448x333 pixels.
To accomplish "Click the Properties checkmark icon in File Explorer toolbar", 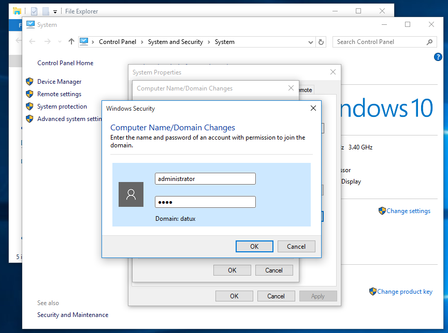I will [x=34, y=11].
